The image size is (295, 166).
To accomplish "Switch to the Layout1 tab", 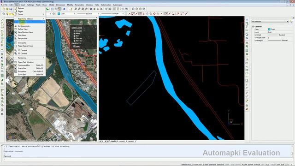I will [122, 141].
